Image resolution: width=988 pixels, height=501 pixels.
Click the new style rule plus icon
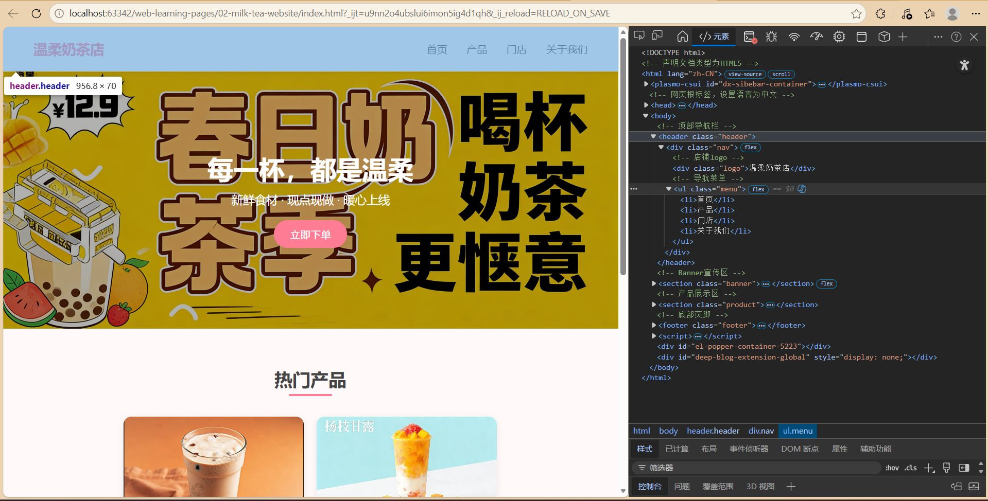929,468
